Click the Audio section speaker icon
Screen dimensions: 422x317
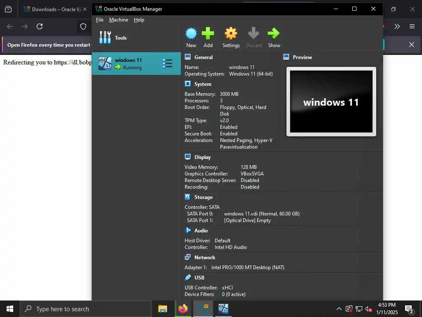pyautogui.click(x=188, y=230)
